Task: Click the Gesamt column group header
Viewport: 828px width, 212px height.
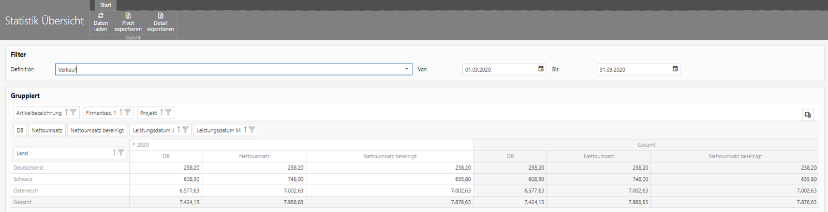Action: tap(646, 145)
